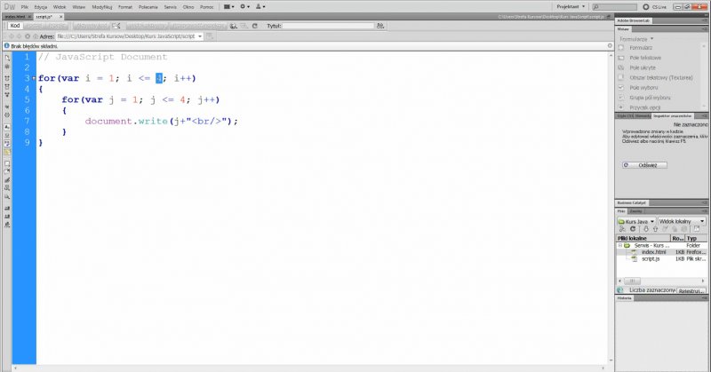The width and height of the screenshot is (711, 372).
Task: Switch to the Inspektor znaczników tab
Action: coord(673,115)
